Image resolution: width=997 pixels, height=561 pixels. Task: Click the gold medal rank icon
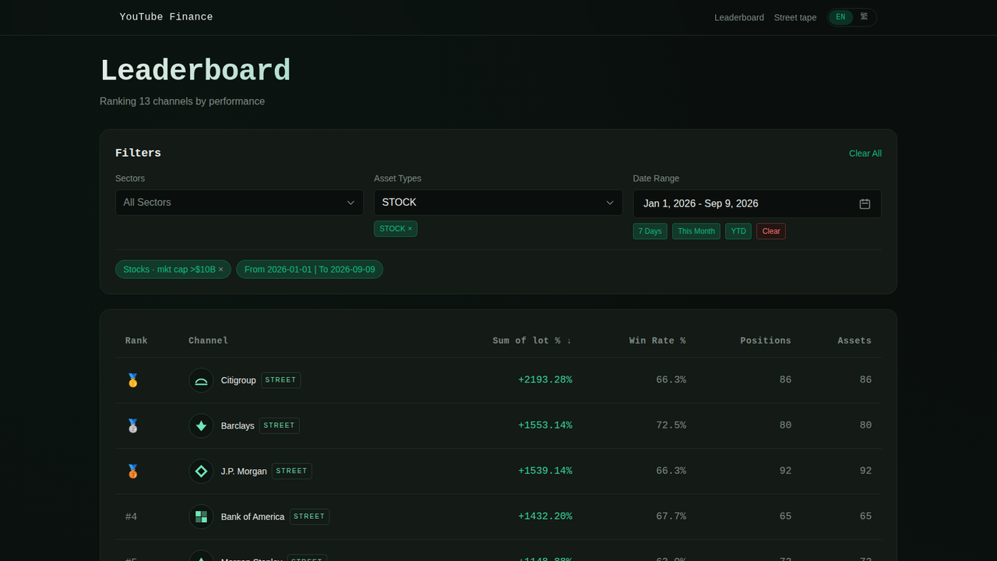pos(132,380)
